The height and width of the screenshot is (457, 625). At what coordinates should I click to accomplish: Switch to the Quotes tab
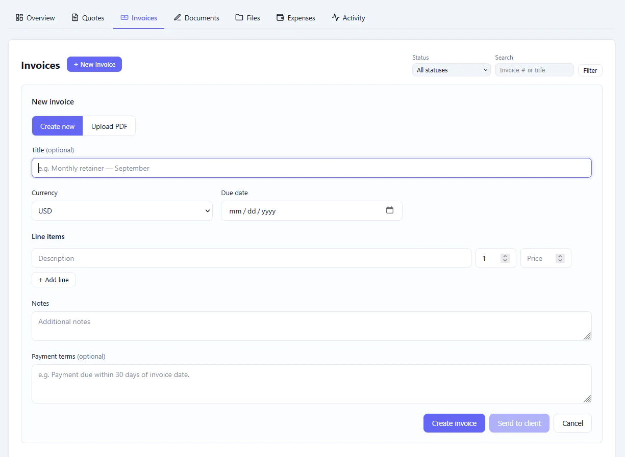[x=88, y=18]
